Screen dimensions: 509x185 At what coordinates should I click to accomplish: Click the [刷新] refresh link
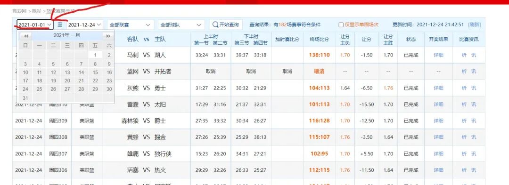pyautogui.click(x=474, y=24)
